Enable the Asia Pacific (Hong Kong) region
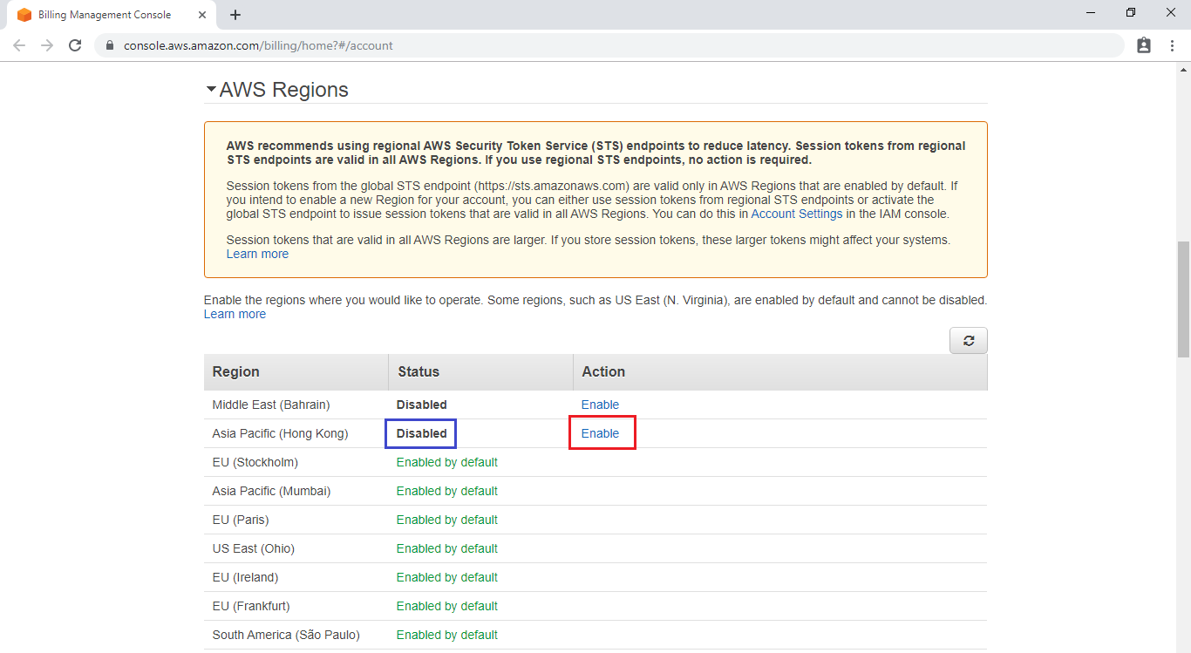1191x653 pixels. (600, 433)
